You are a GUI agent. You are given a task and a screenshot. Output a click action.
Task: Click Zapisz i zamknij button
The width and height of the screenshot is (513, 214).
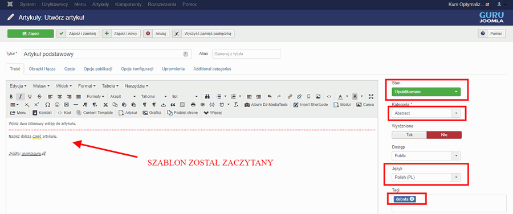click(x=78, y=34)
